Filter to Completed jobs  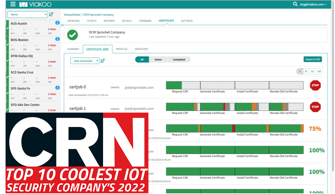[179, 60]
